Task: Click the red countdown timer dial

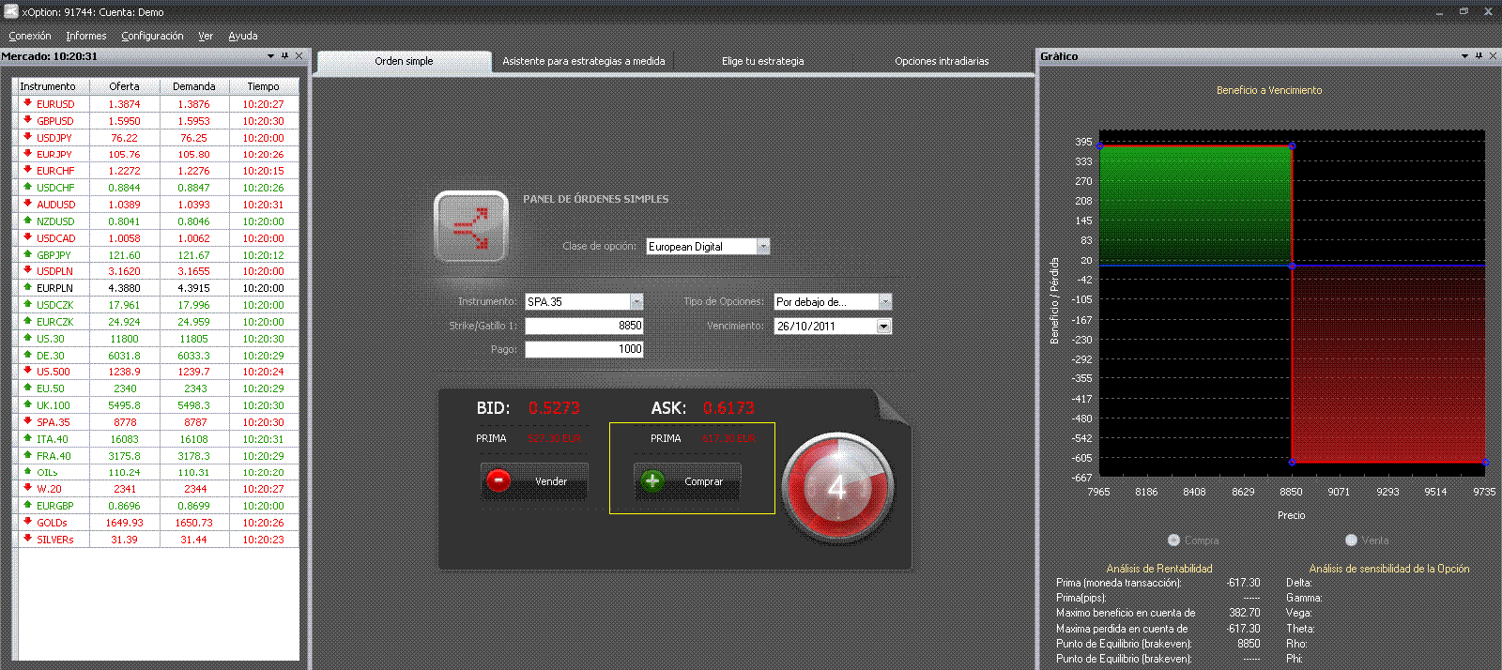Action: tap(837, 487)
